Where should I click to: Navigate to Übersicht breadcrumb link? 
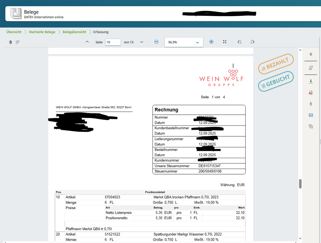tap(14, 32)
